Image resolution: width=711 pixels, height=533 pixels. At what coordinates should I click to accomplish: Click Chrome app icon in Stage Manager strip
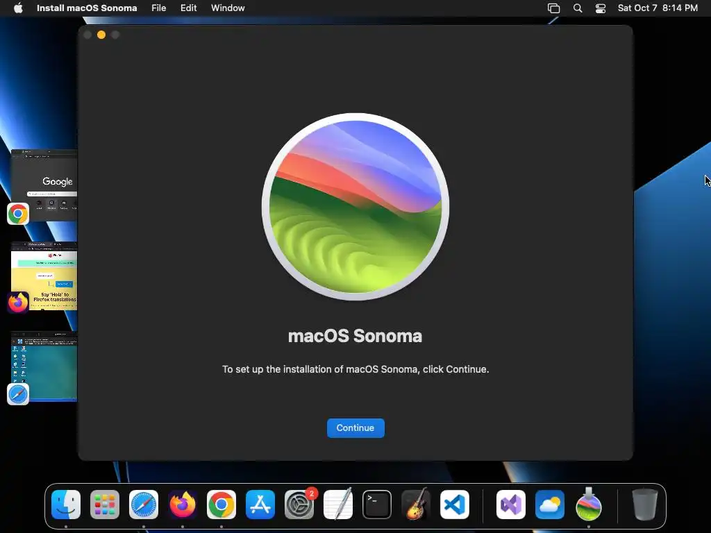(18, 214)
